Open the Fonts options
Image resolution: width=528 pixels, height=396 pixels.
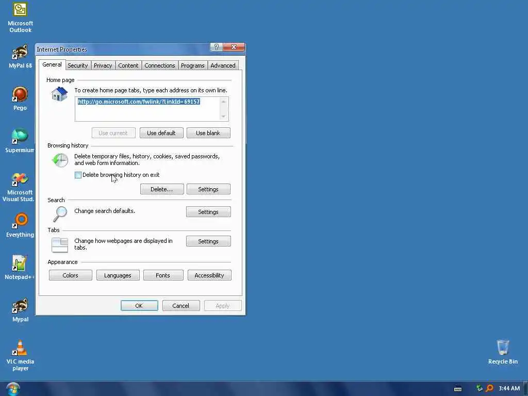click(x=163, y=275)
